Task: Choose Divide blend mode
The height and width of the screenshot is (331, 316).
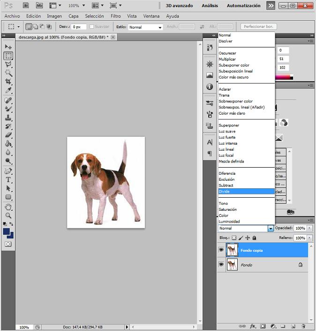Action: coord(247,192)
